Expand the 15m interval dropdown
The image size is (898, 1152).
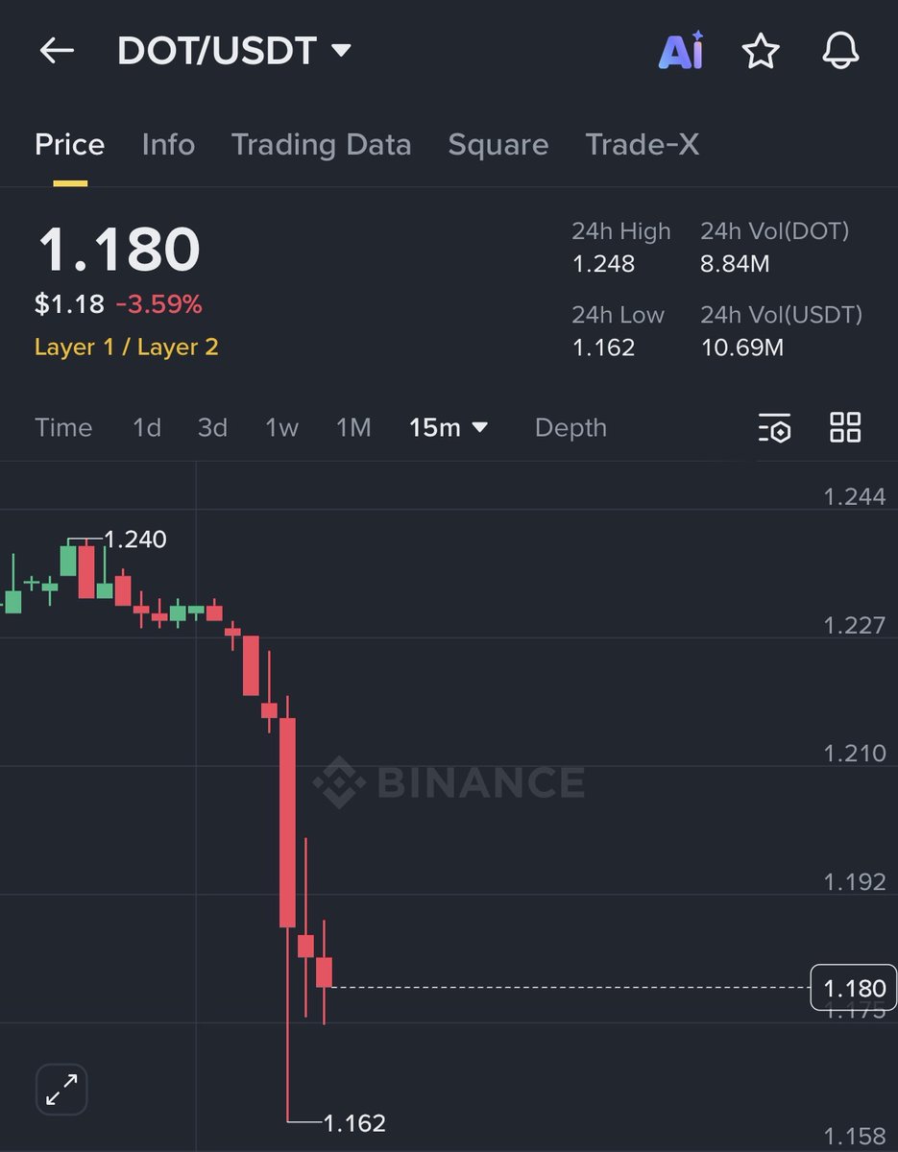[449, 428]
